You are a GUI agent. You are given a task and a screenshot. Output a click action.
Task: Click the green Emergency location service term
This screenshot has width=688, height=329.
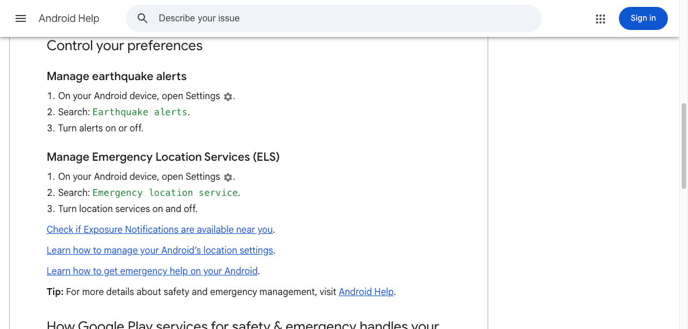pos(165,193)
